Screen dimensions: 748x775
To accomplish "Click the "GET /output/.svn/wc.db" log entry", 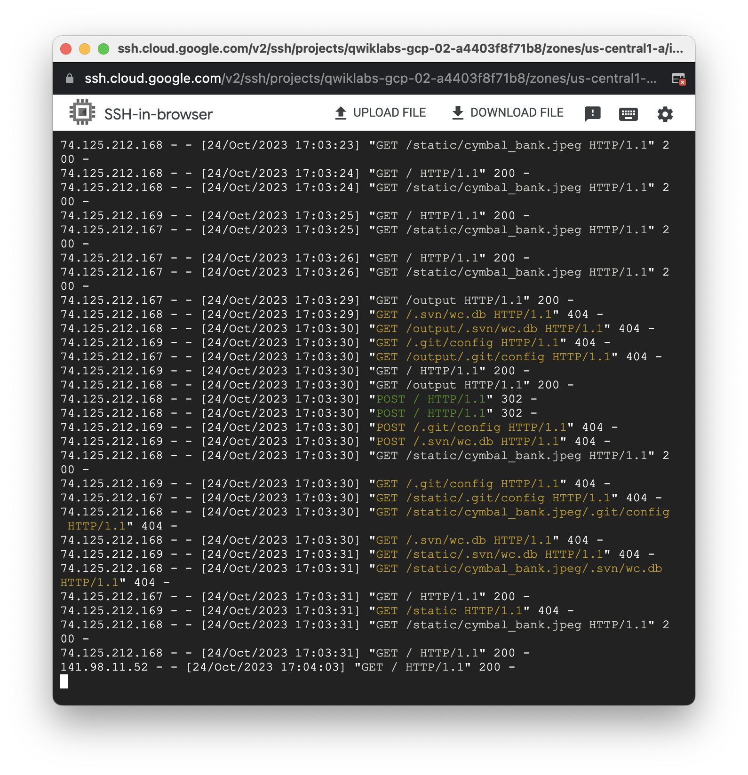I will point(358,328).
